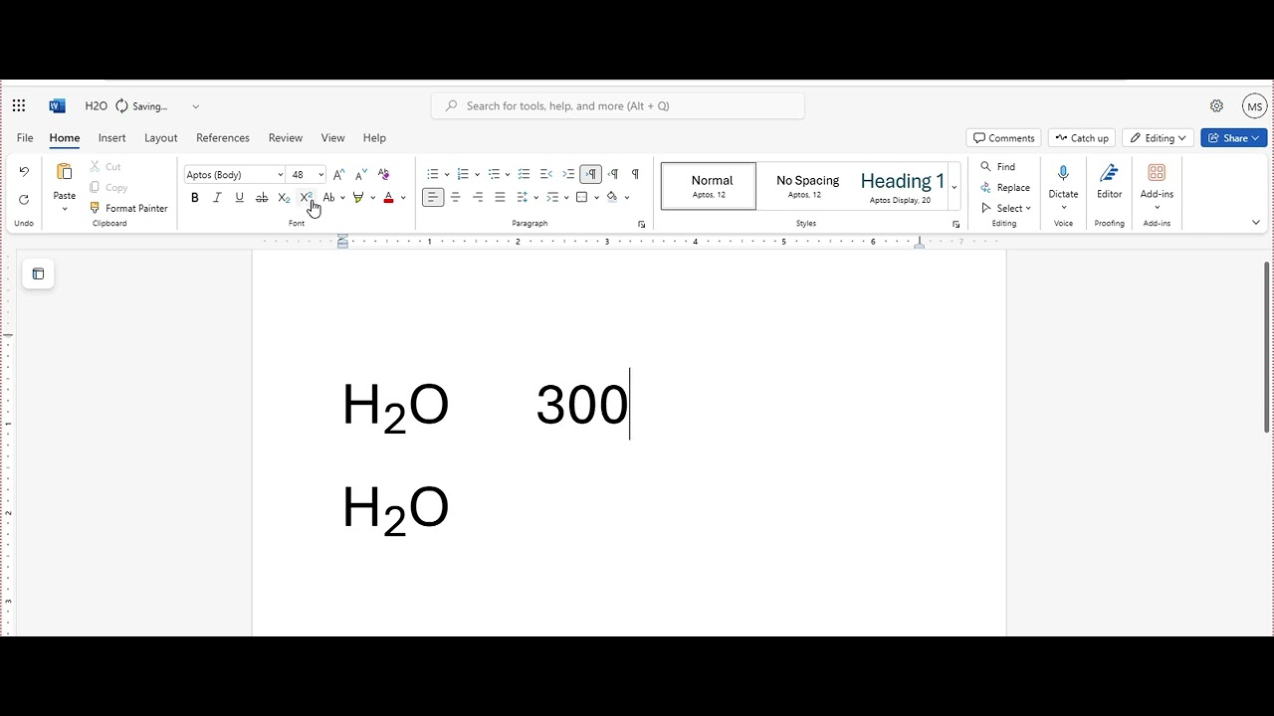Toggle italic formatting
The height and width of the screenshot is (716, 1274).
coord(217,198)
